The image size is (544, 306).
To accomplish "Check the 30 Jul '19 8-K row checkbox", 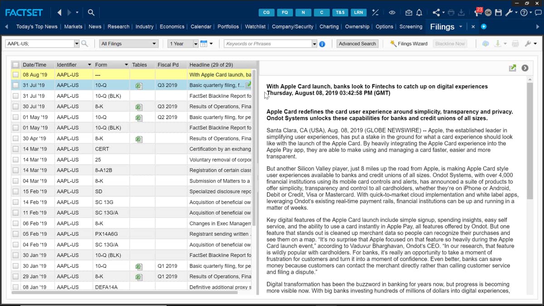I will click(16, 107).
